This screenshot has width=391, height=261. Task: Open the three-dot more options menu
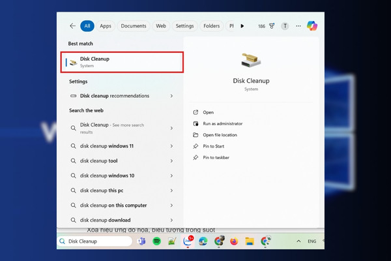[298, 25]
